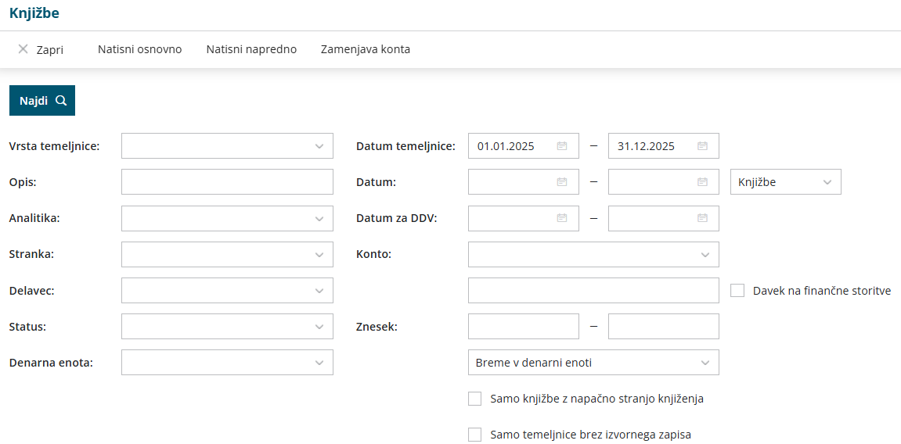Tick Samo temeljnice brez izvornega zapisa
The height and width of the screenshot is (444, 901).
[x=475, y=435]
